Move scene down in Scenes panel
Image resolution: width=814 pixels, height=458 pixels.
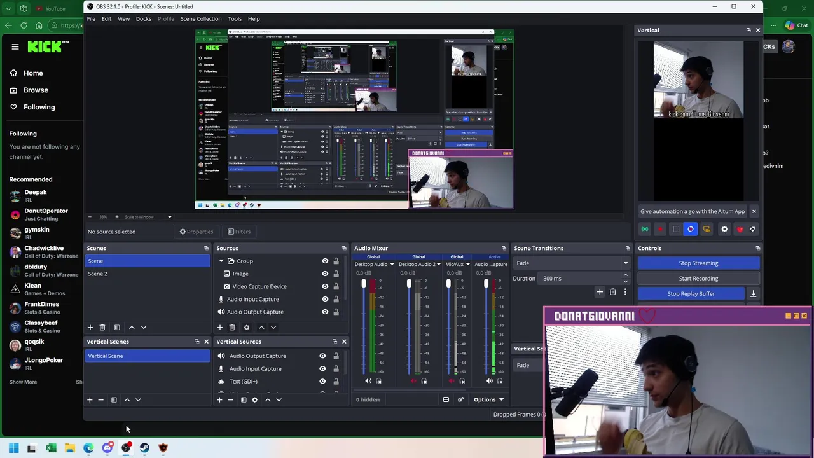[144, 327]
